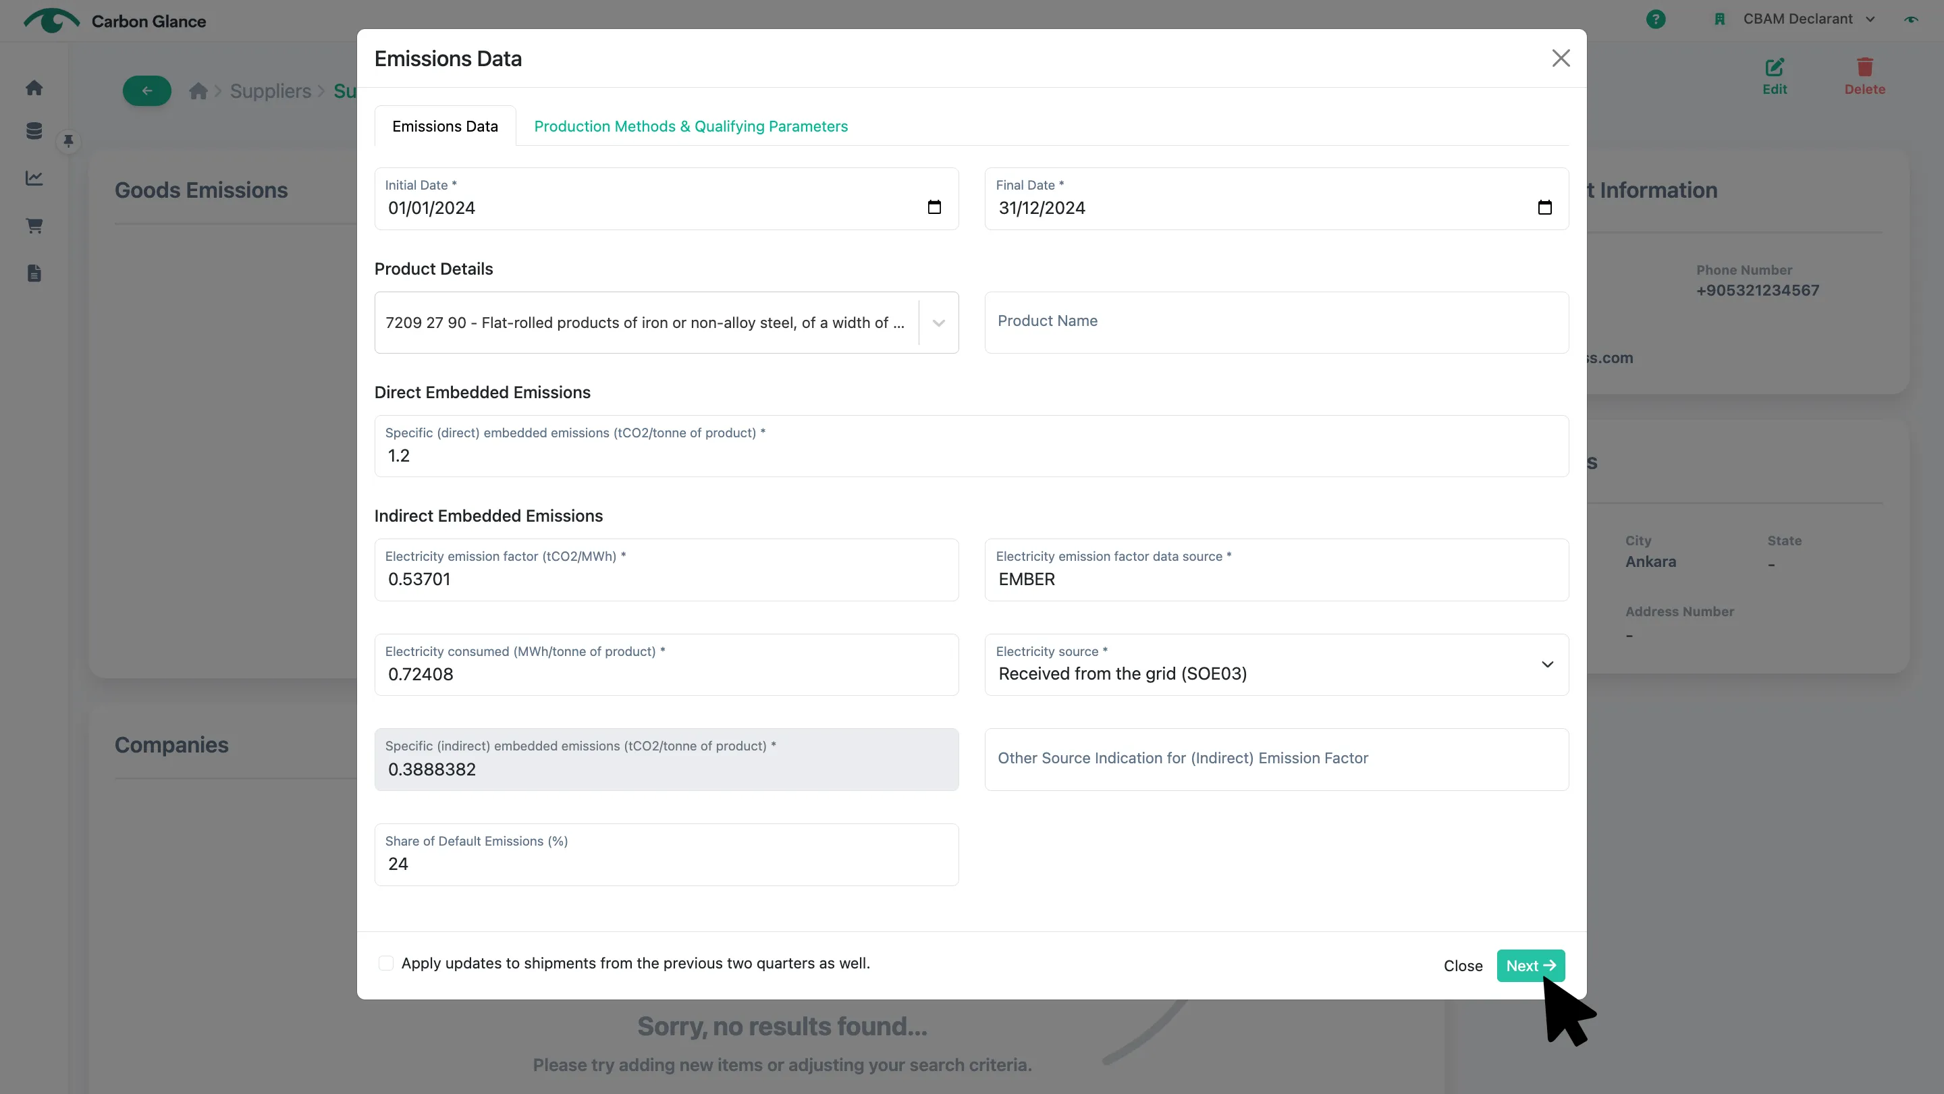Click the green back arrow button
The image size is (1944, 1094).
tap(146, 90)
